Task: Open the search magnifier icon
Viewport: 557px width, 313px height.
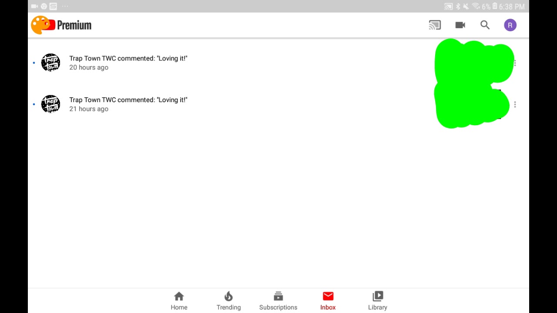Action: click(x=485, y=25)
